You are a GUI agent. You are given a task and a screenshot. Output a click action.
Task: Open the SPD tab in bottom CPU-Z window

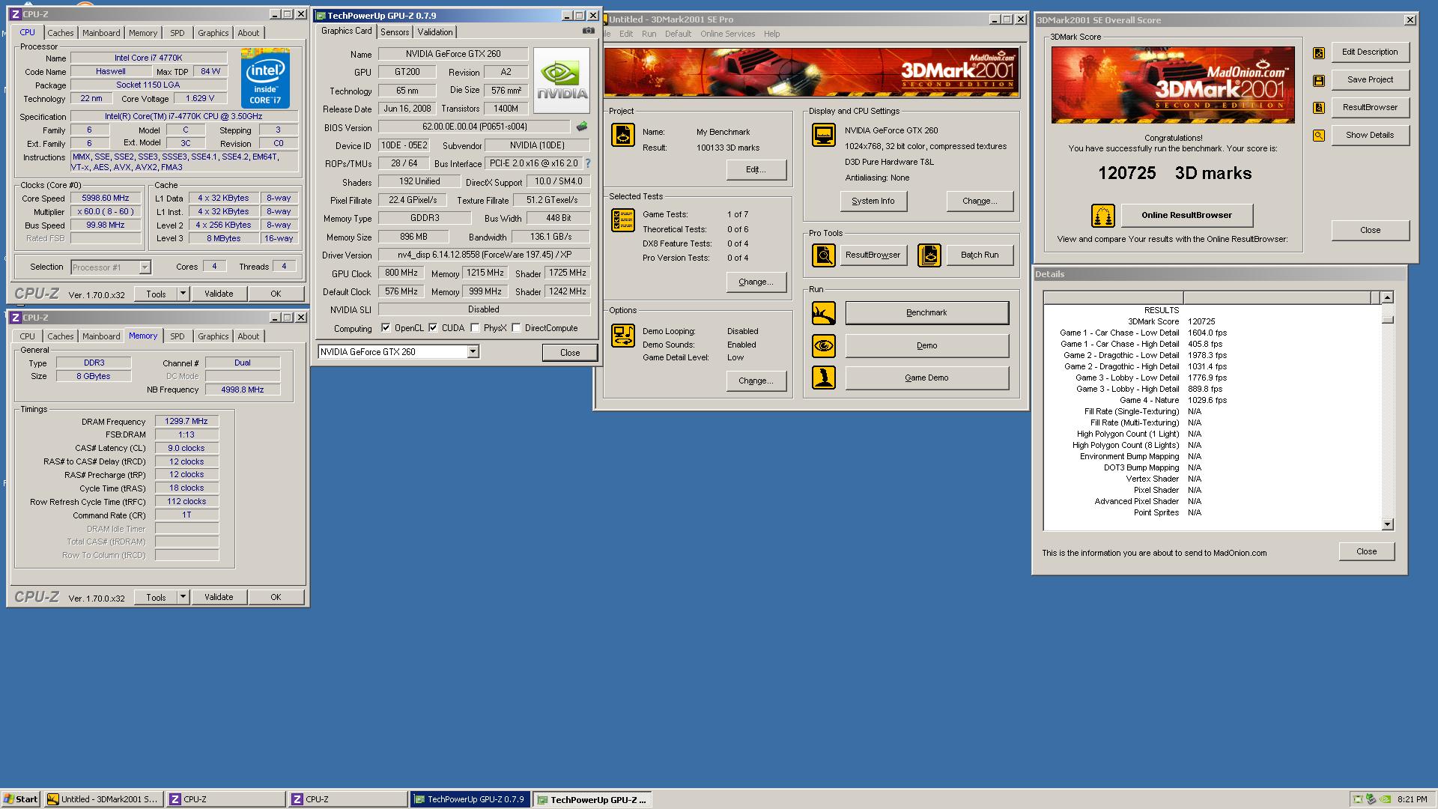(177, 336)
